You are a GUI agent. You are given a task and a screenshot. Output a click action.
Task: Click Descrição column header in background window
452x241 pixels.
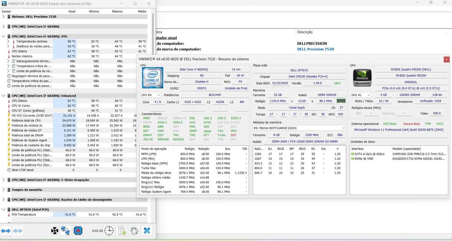tap(305, 32)
